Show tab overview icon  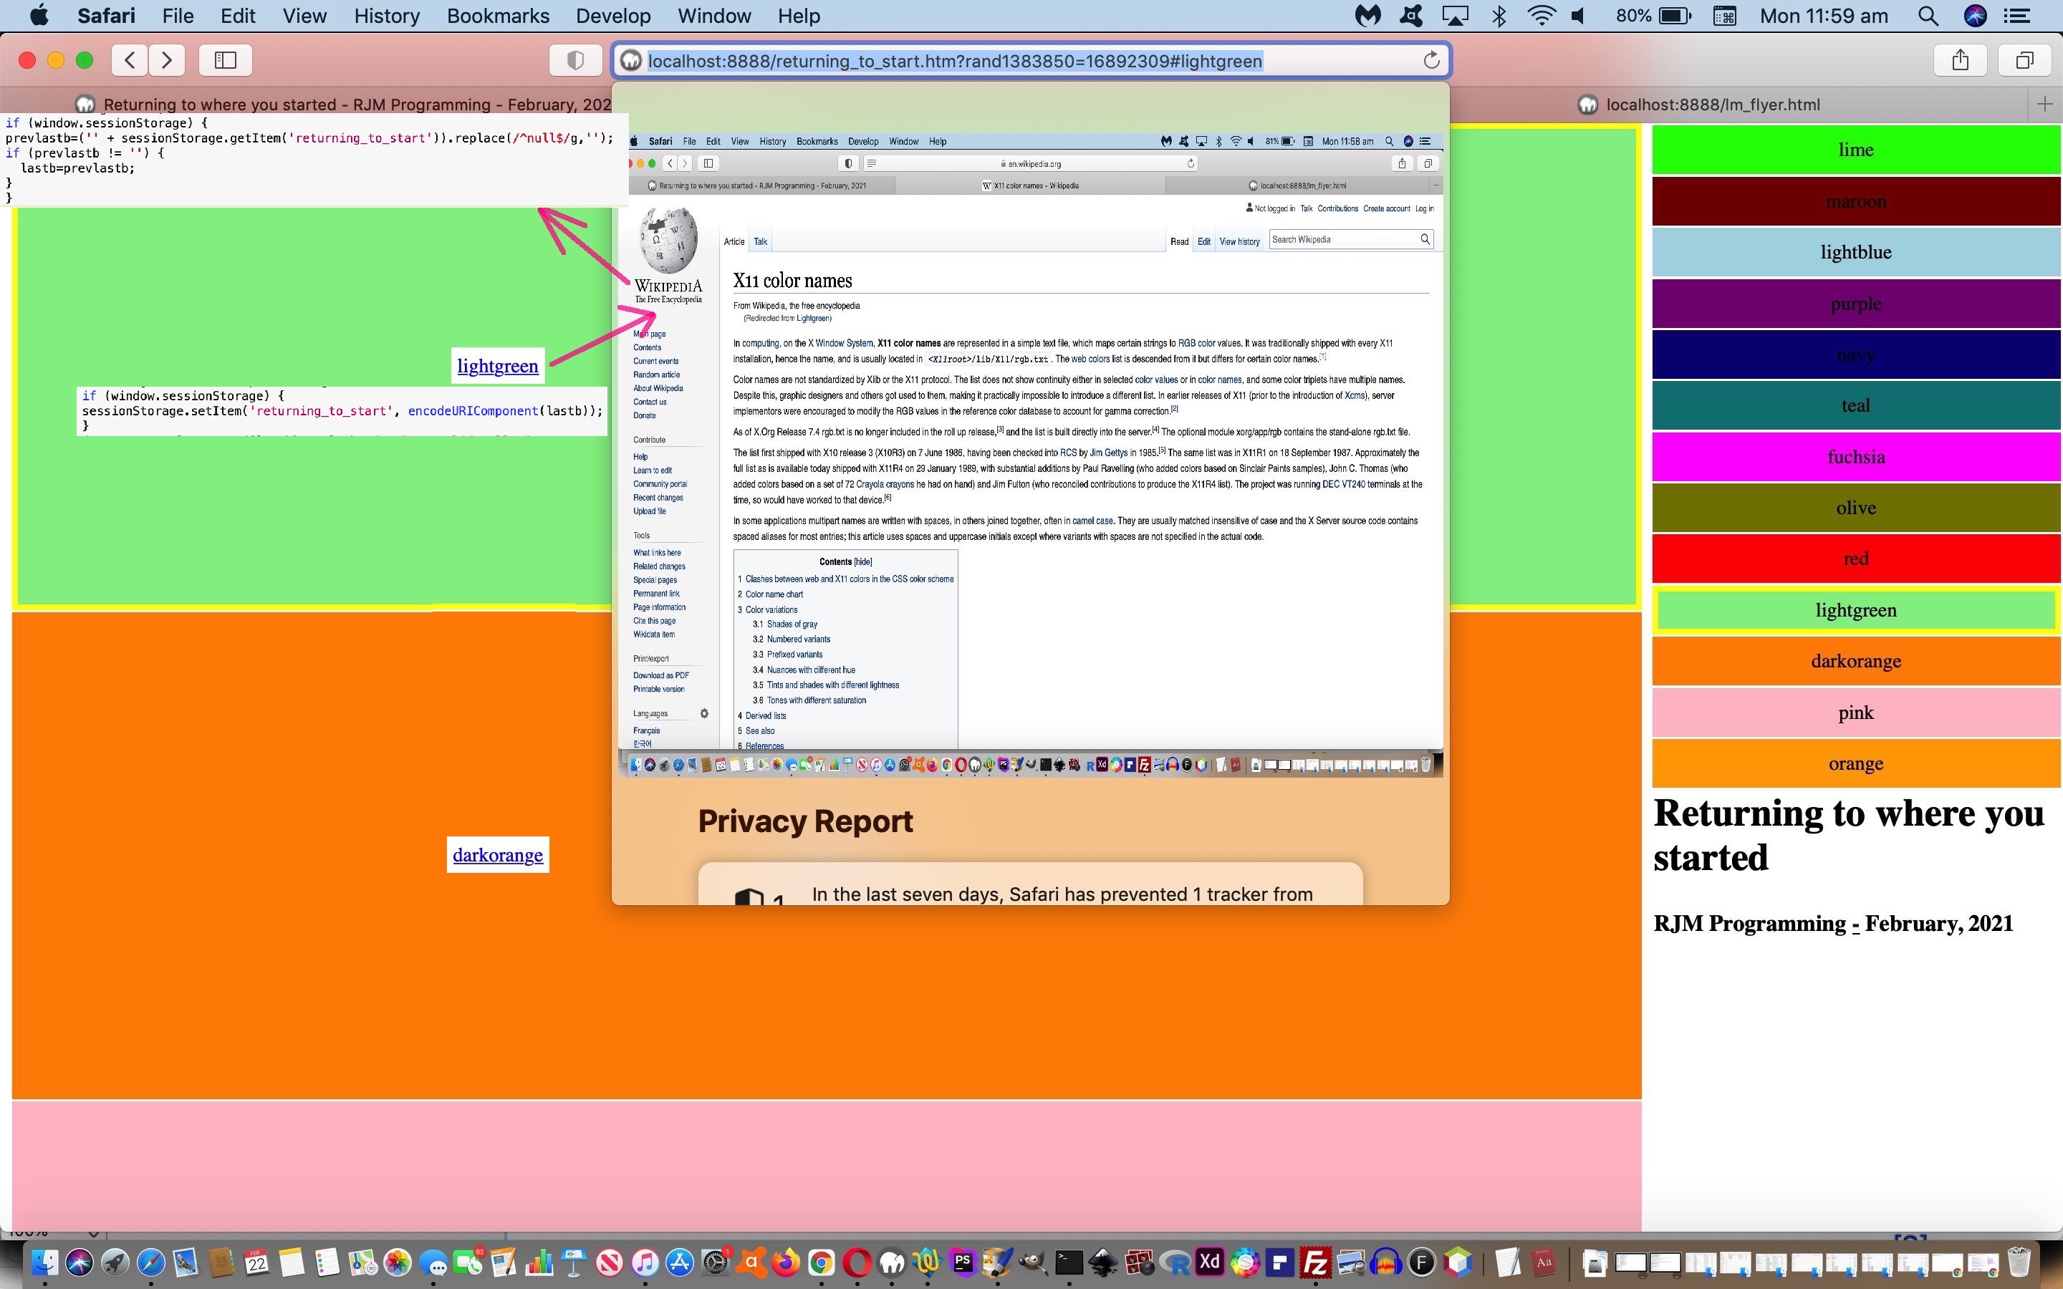(x=2024, y=59)
